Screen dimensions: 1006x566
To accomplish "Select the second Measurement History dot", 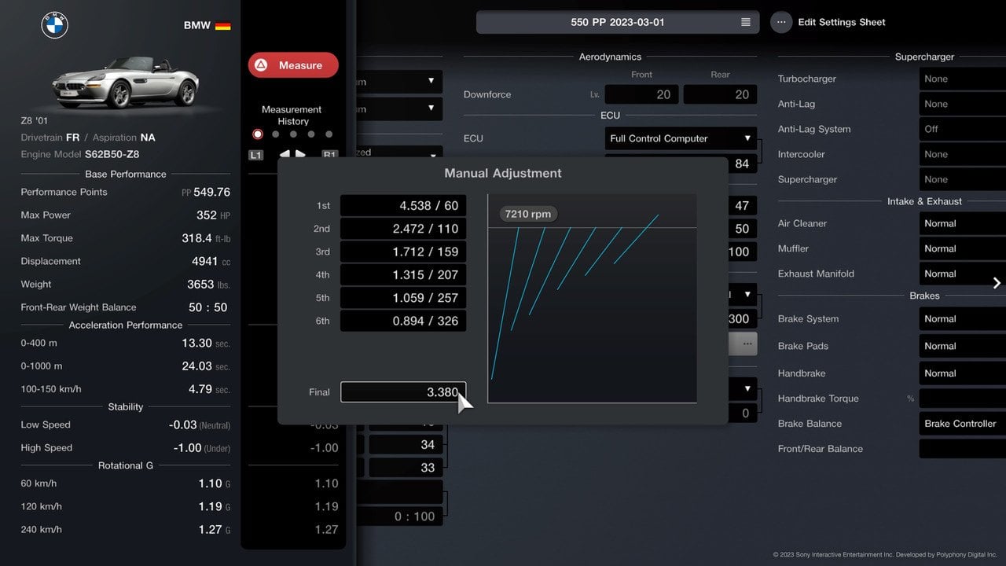I will (x=275, y=134).
